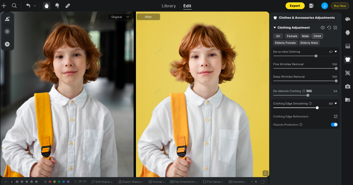
Task: Collapse the Clothing Adjustment section
Action: point(274,27)
